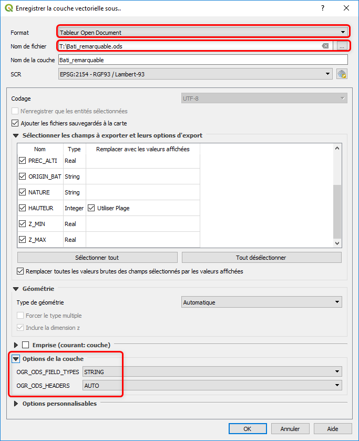Expand the Options personnalisables section

click(15, 404)
